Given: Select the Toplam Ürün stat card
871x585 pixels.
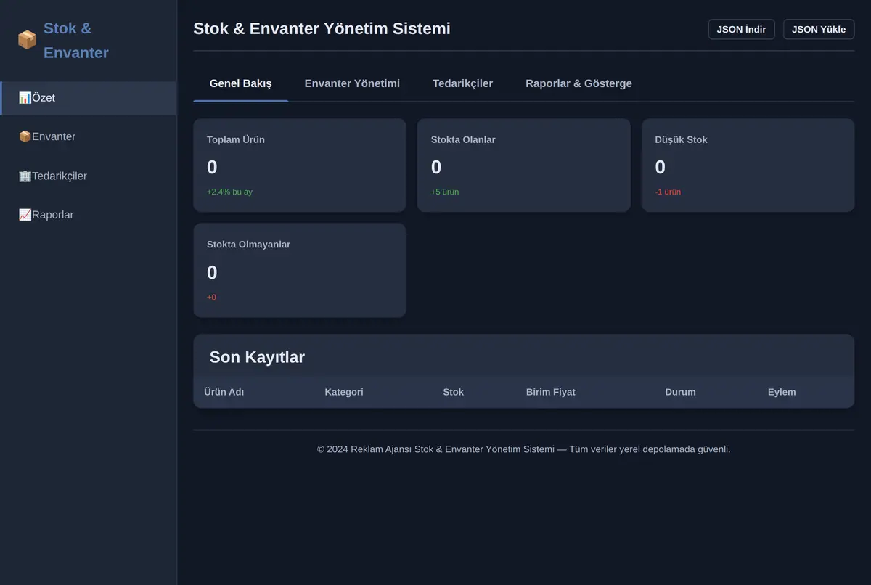Looking at the screenshot, I should (x=299, y=165).
